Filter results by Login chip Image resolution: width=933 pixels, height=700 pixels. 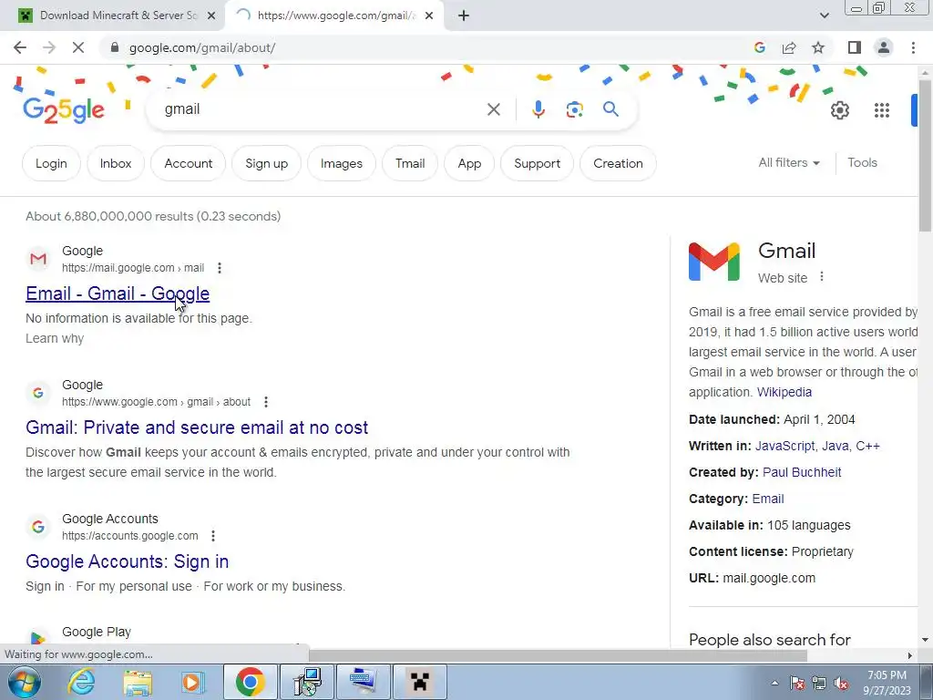click(x=51, y=163)
